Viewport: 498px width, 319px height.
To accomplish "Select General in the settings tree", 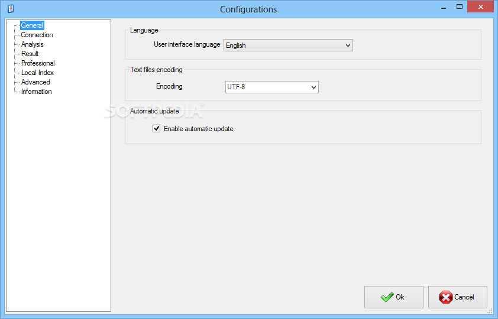I will click(x=32, y=25).
